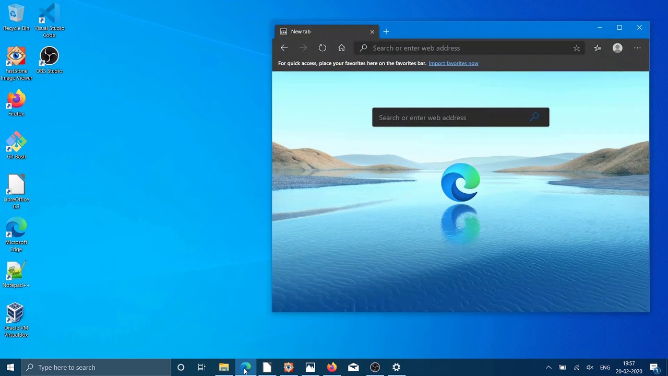Click the battery icon in system tray
This screenshot has width=668, height=376.
click(x=563, y=367)
